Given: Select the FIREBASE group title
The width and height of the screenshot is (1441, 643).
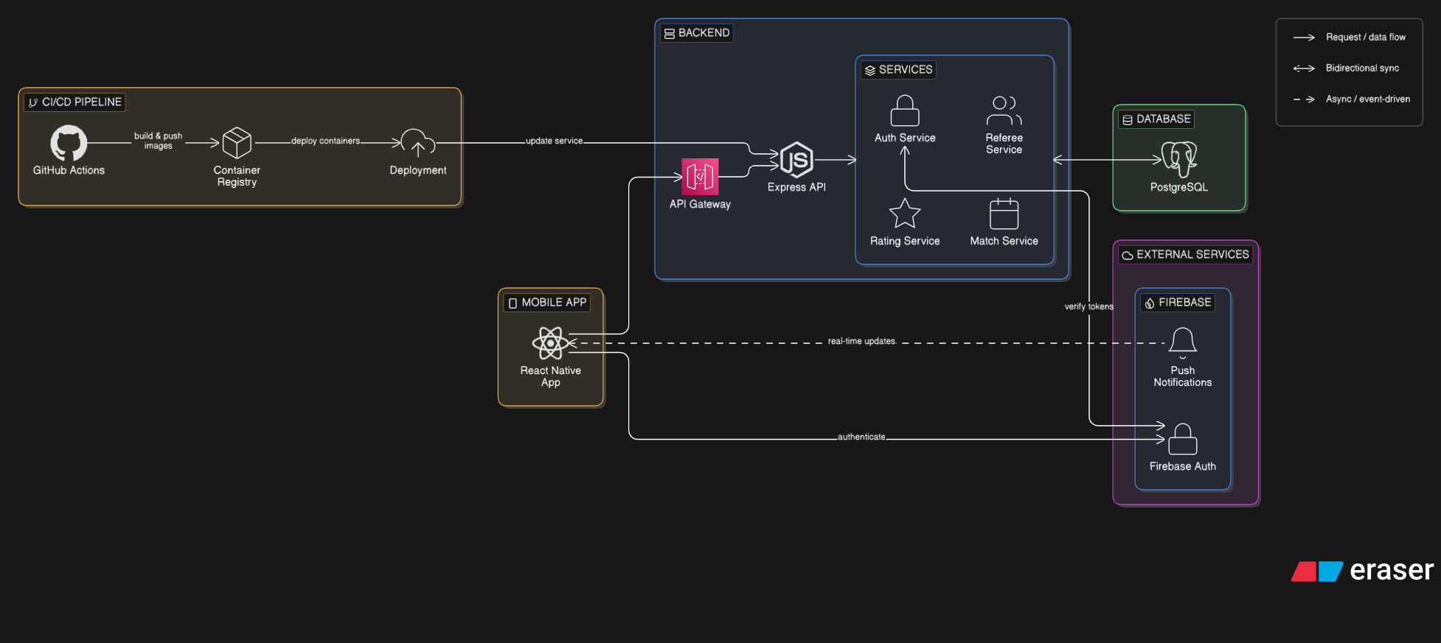Looking at the screenshot, I should click(x=1185, y=303).
